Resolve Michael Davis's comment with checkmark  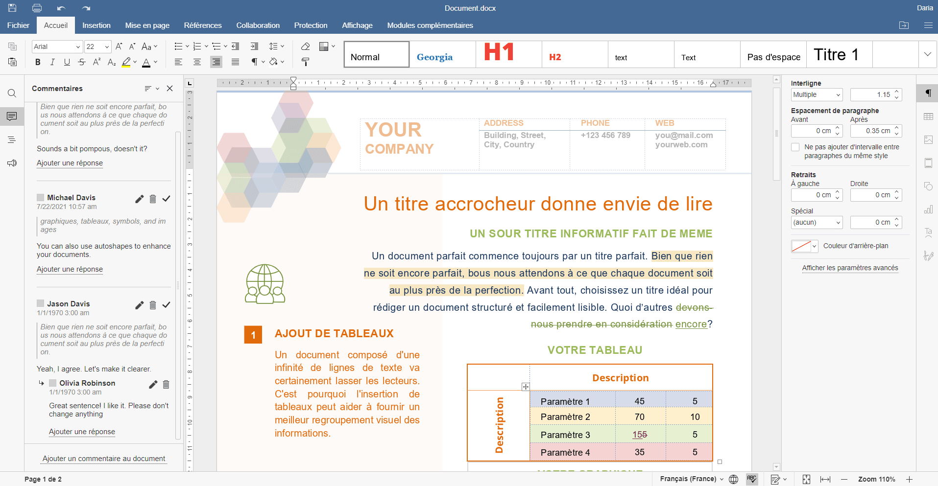(x=167, y=199)
